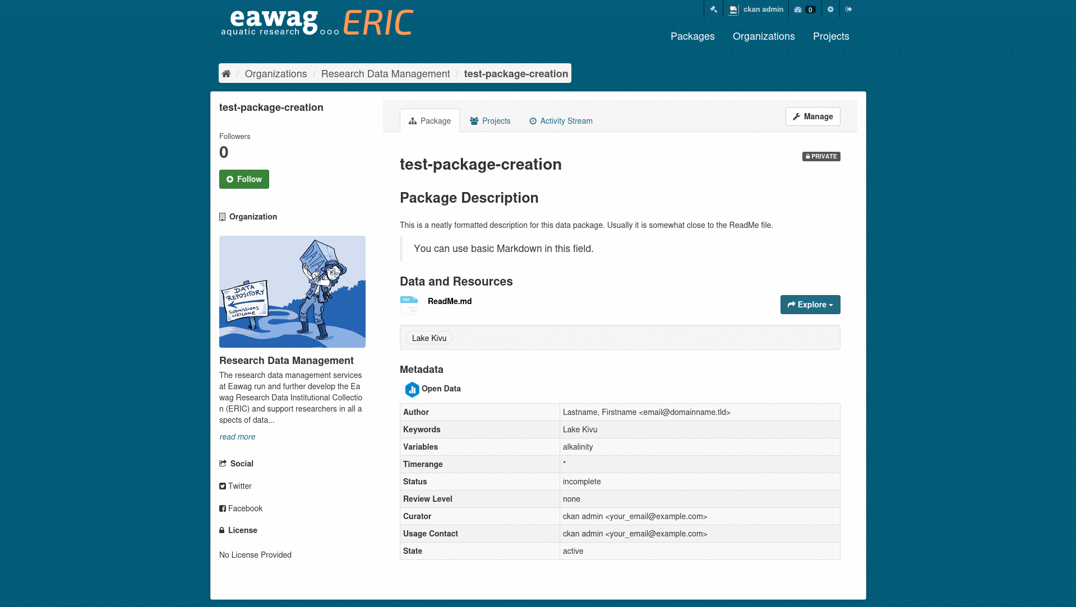Click the ReadMe.md text file icon
The height and width of the screenshot is (607, 1076).
[409, 305]
